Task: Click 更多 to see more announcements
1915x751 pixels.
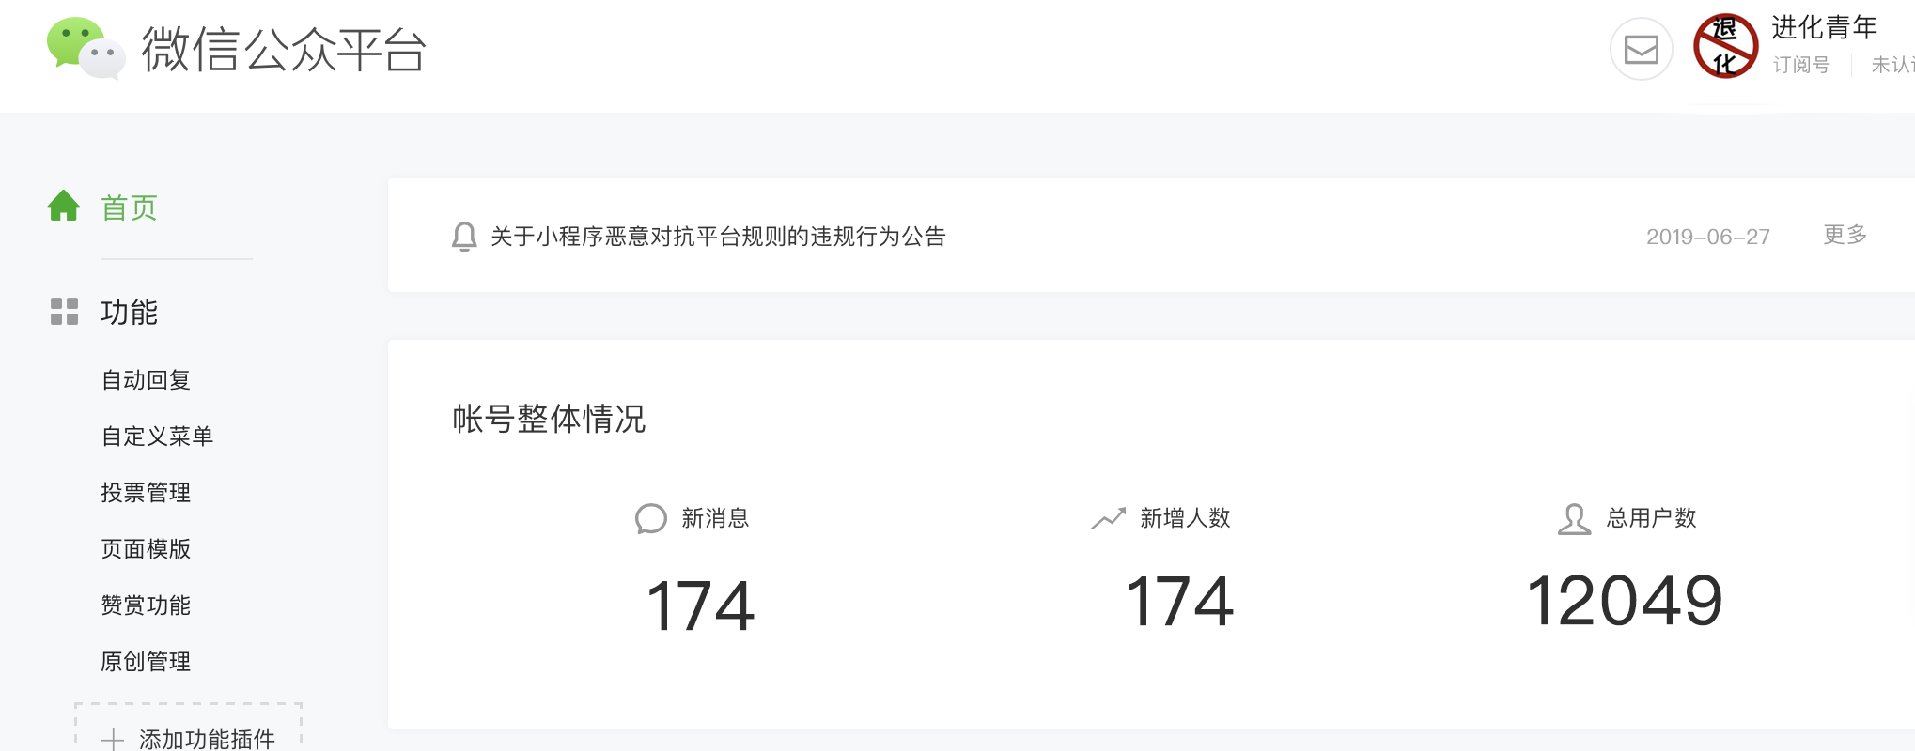Action: click(1845, 235)
